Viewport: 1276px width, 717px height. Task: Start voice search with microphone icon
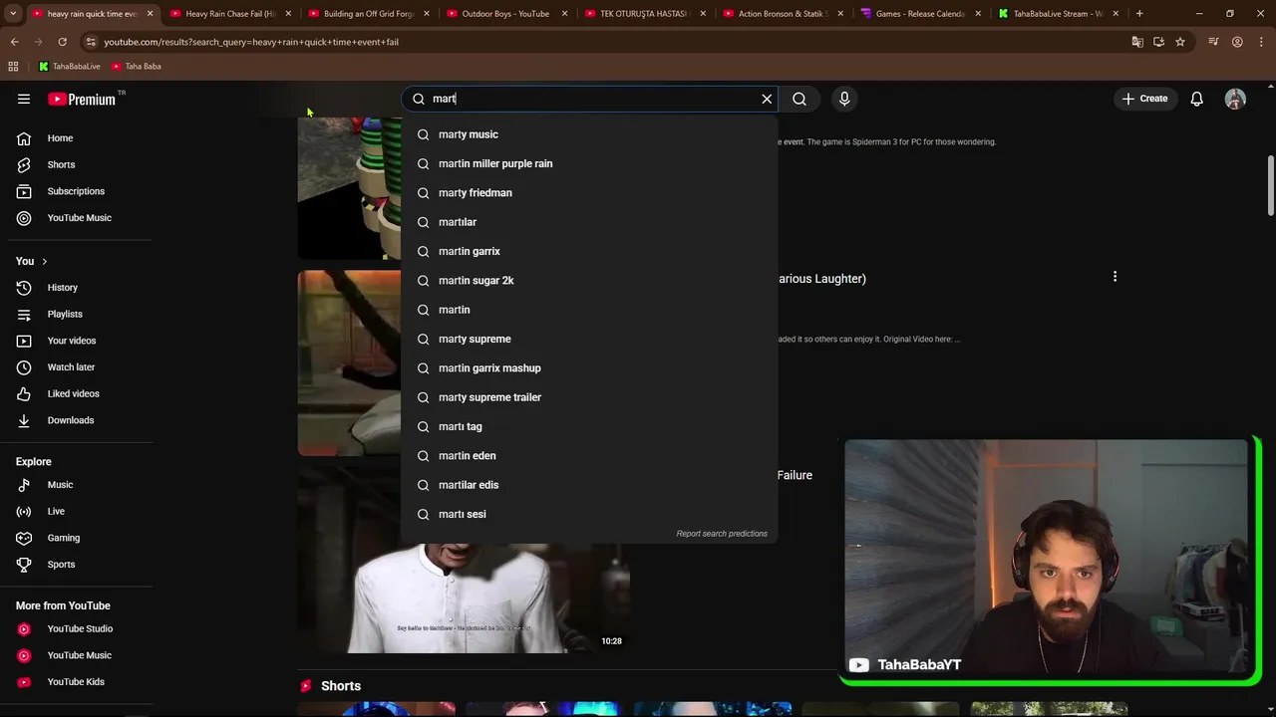pos(844,99)
